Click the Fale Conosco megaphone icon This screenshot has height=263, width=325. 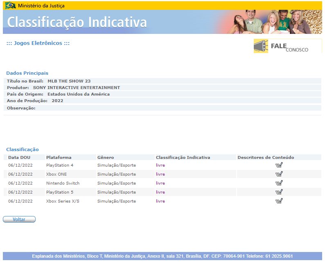[x=261, y=46]
